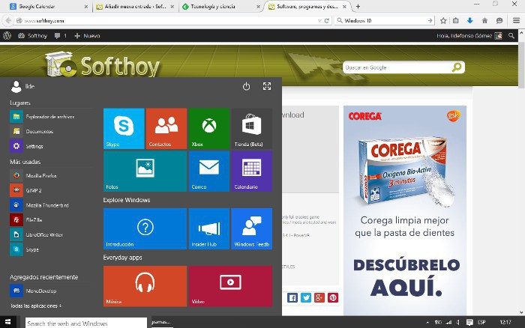Share on Google Plus icon
The height and width of the screenshot is (328, 525).
tap(319, 297)
